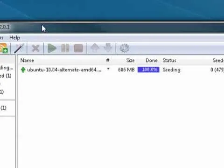Open the Help menu
This screenshot has width=224, height=168.
pyautogui.click(x=14, y=38)
